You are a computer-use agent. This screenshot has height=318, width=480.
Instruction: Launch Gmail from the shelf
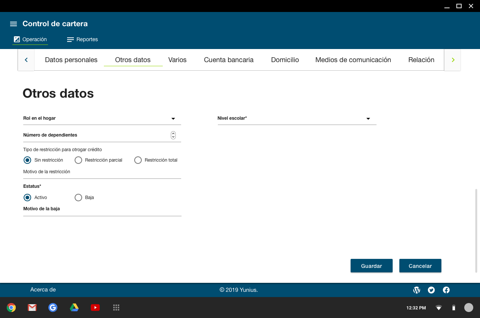32,308
